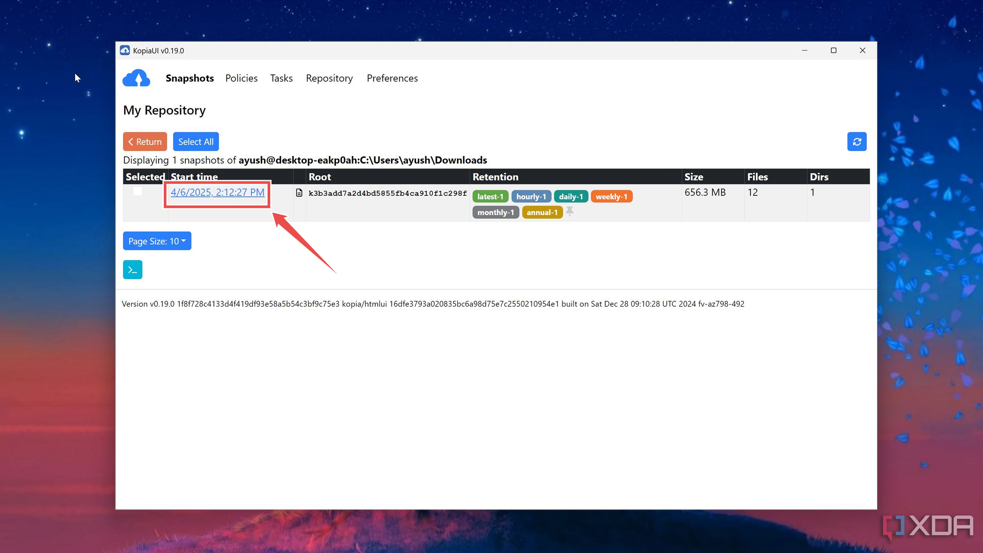Click the document icon next to the root hash

pos(299,192)
